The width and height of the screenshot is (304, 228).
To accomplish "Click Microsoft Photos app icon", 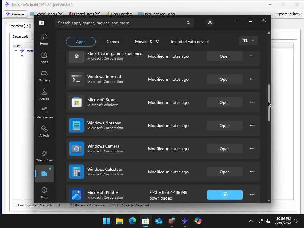I will pos(77,195).
